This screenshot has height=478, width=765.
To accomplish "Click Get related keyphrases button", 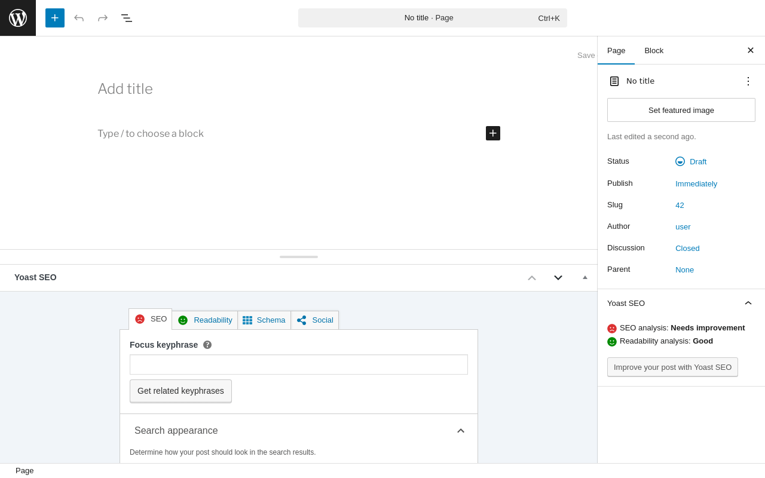I will pyautogui.click(x=180, y=391).
